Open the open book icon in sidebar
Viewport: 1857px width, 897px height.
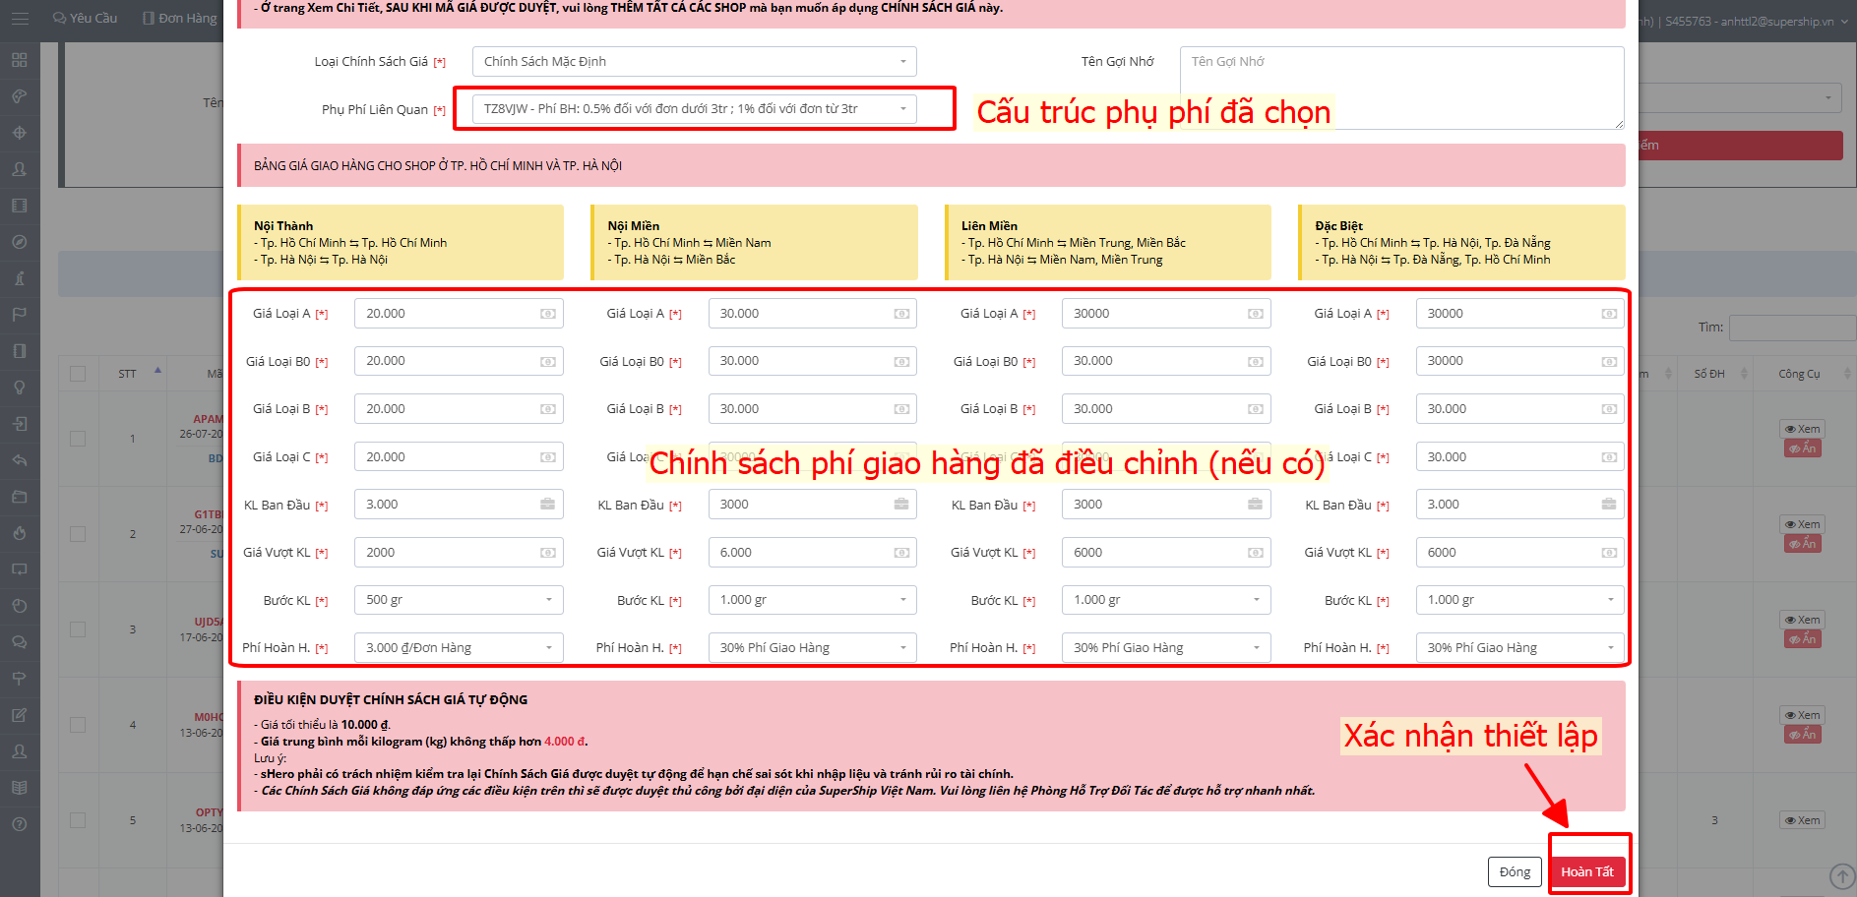[x=20, y=788]
